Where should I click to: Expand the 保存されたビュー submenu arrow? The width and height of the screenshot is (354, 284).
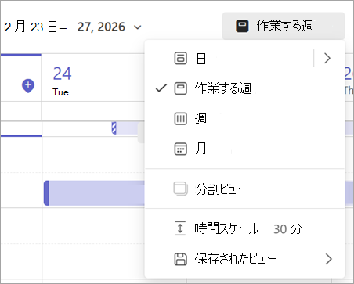[x=329, y=259]
